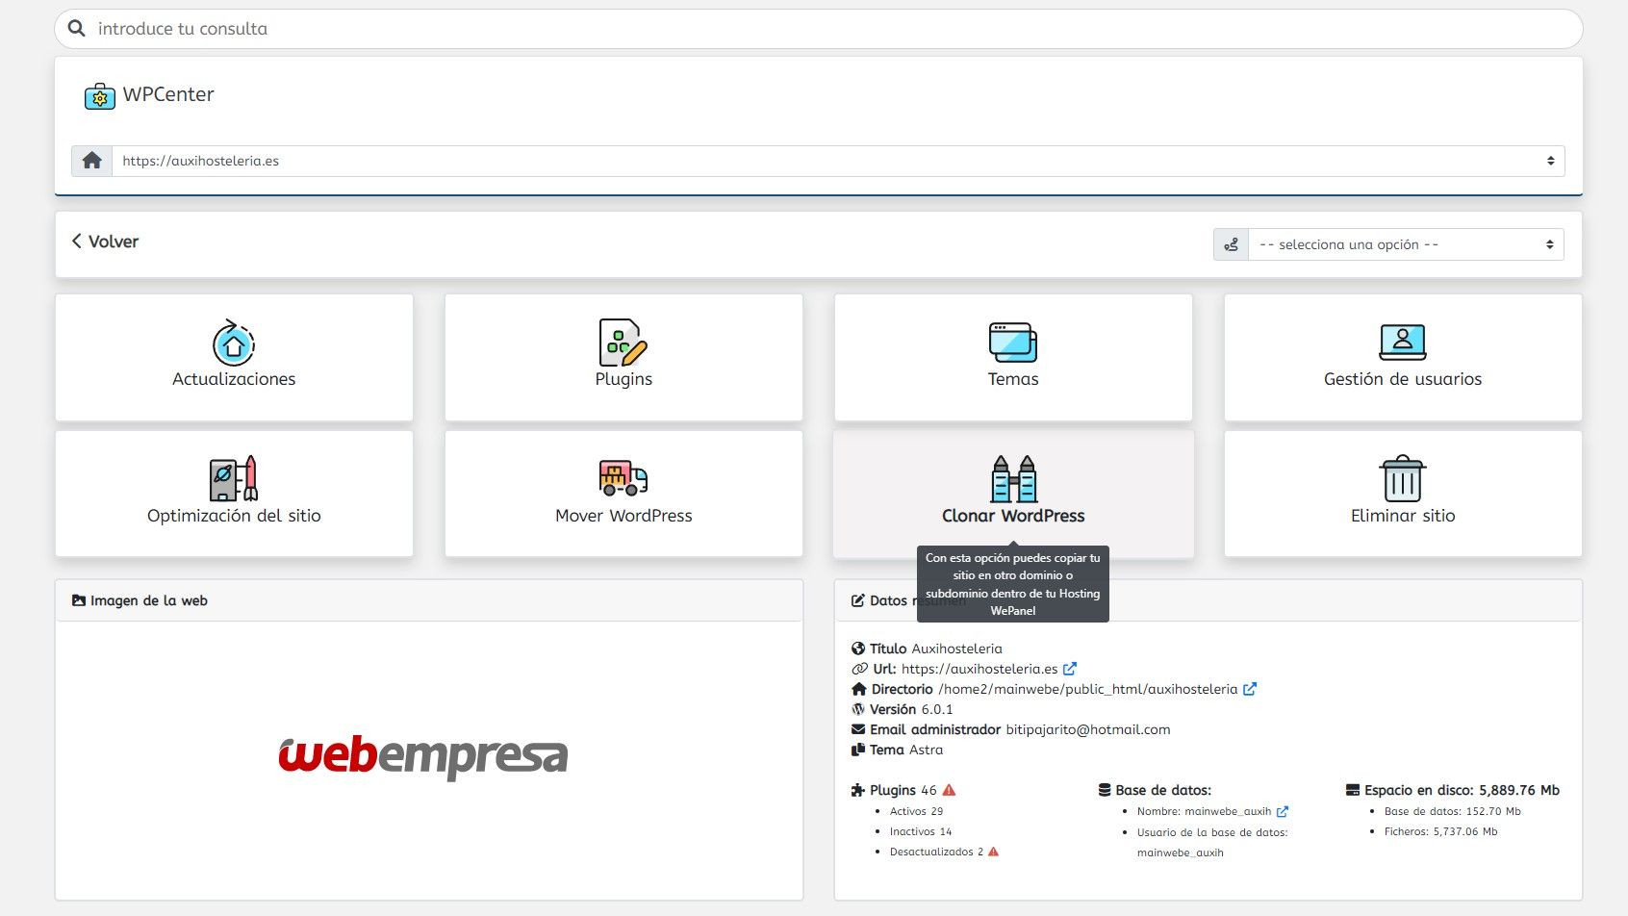The height and width of the screenshot is (916, 1628).
Task: Click the magnifying glass search icon
Action: tap(77, 29)
